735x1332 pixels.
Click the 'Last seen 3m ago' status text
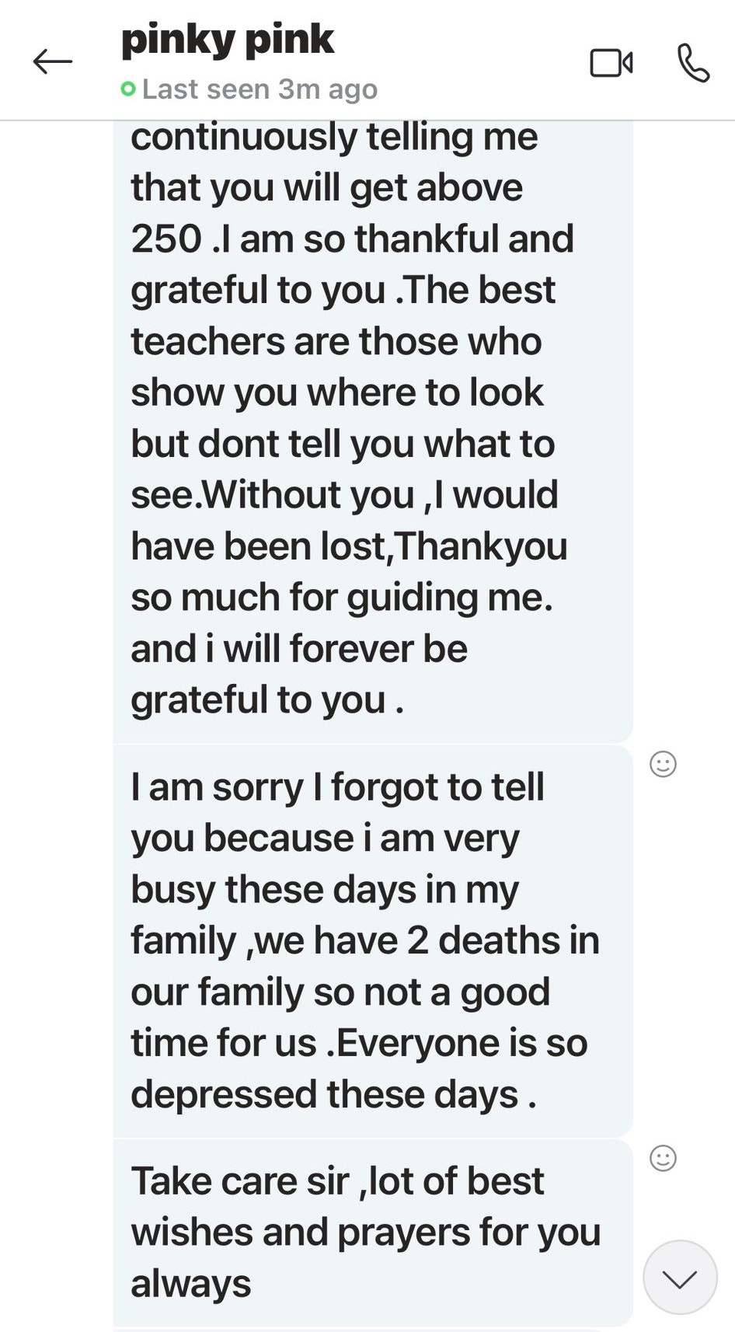click(x=260, y=89)
